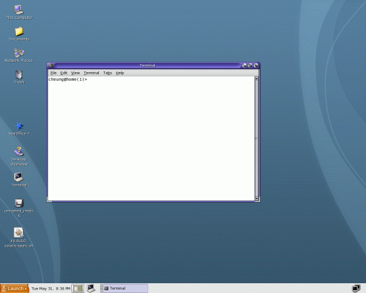Click the network monitor icon in the panel
Viewport: 366px width, 293px height.
point(356,288)
